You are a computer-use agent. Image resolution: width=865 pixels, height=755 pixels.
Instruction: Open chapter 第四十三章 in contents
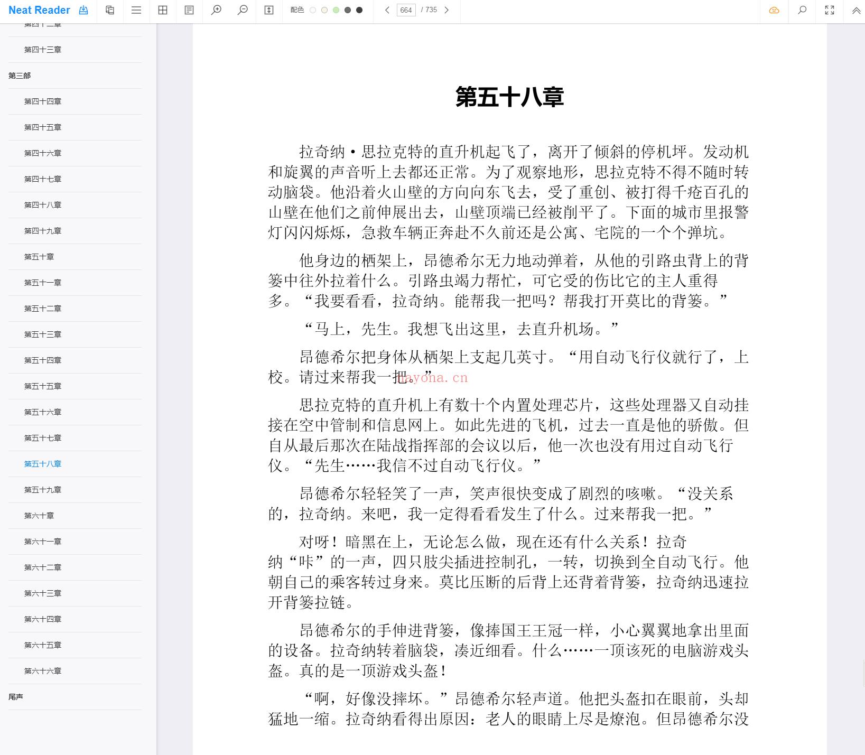(x=43, y=50)
